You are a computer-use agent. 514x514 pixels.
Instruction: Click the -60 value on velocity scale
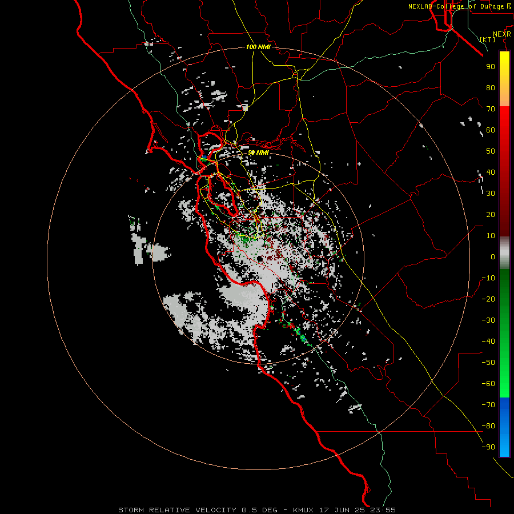pos(488,384)
